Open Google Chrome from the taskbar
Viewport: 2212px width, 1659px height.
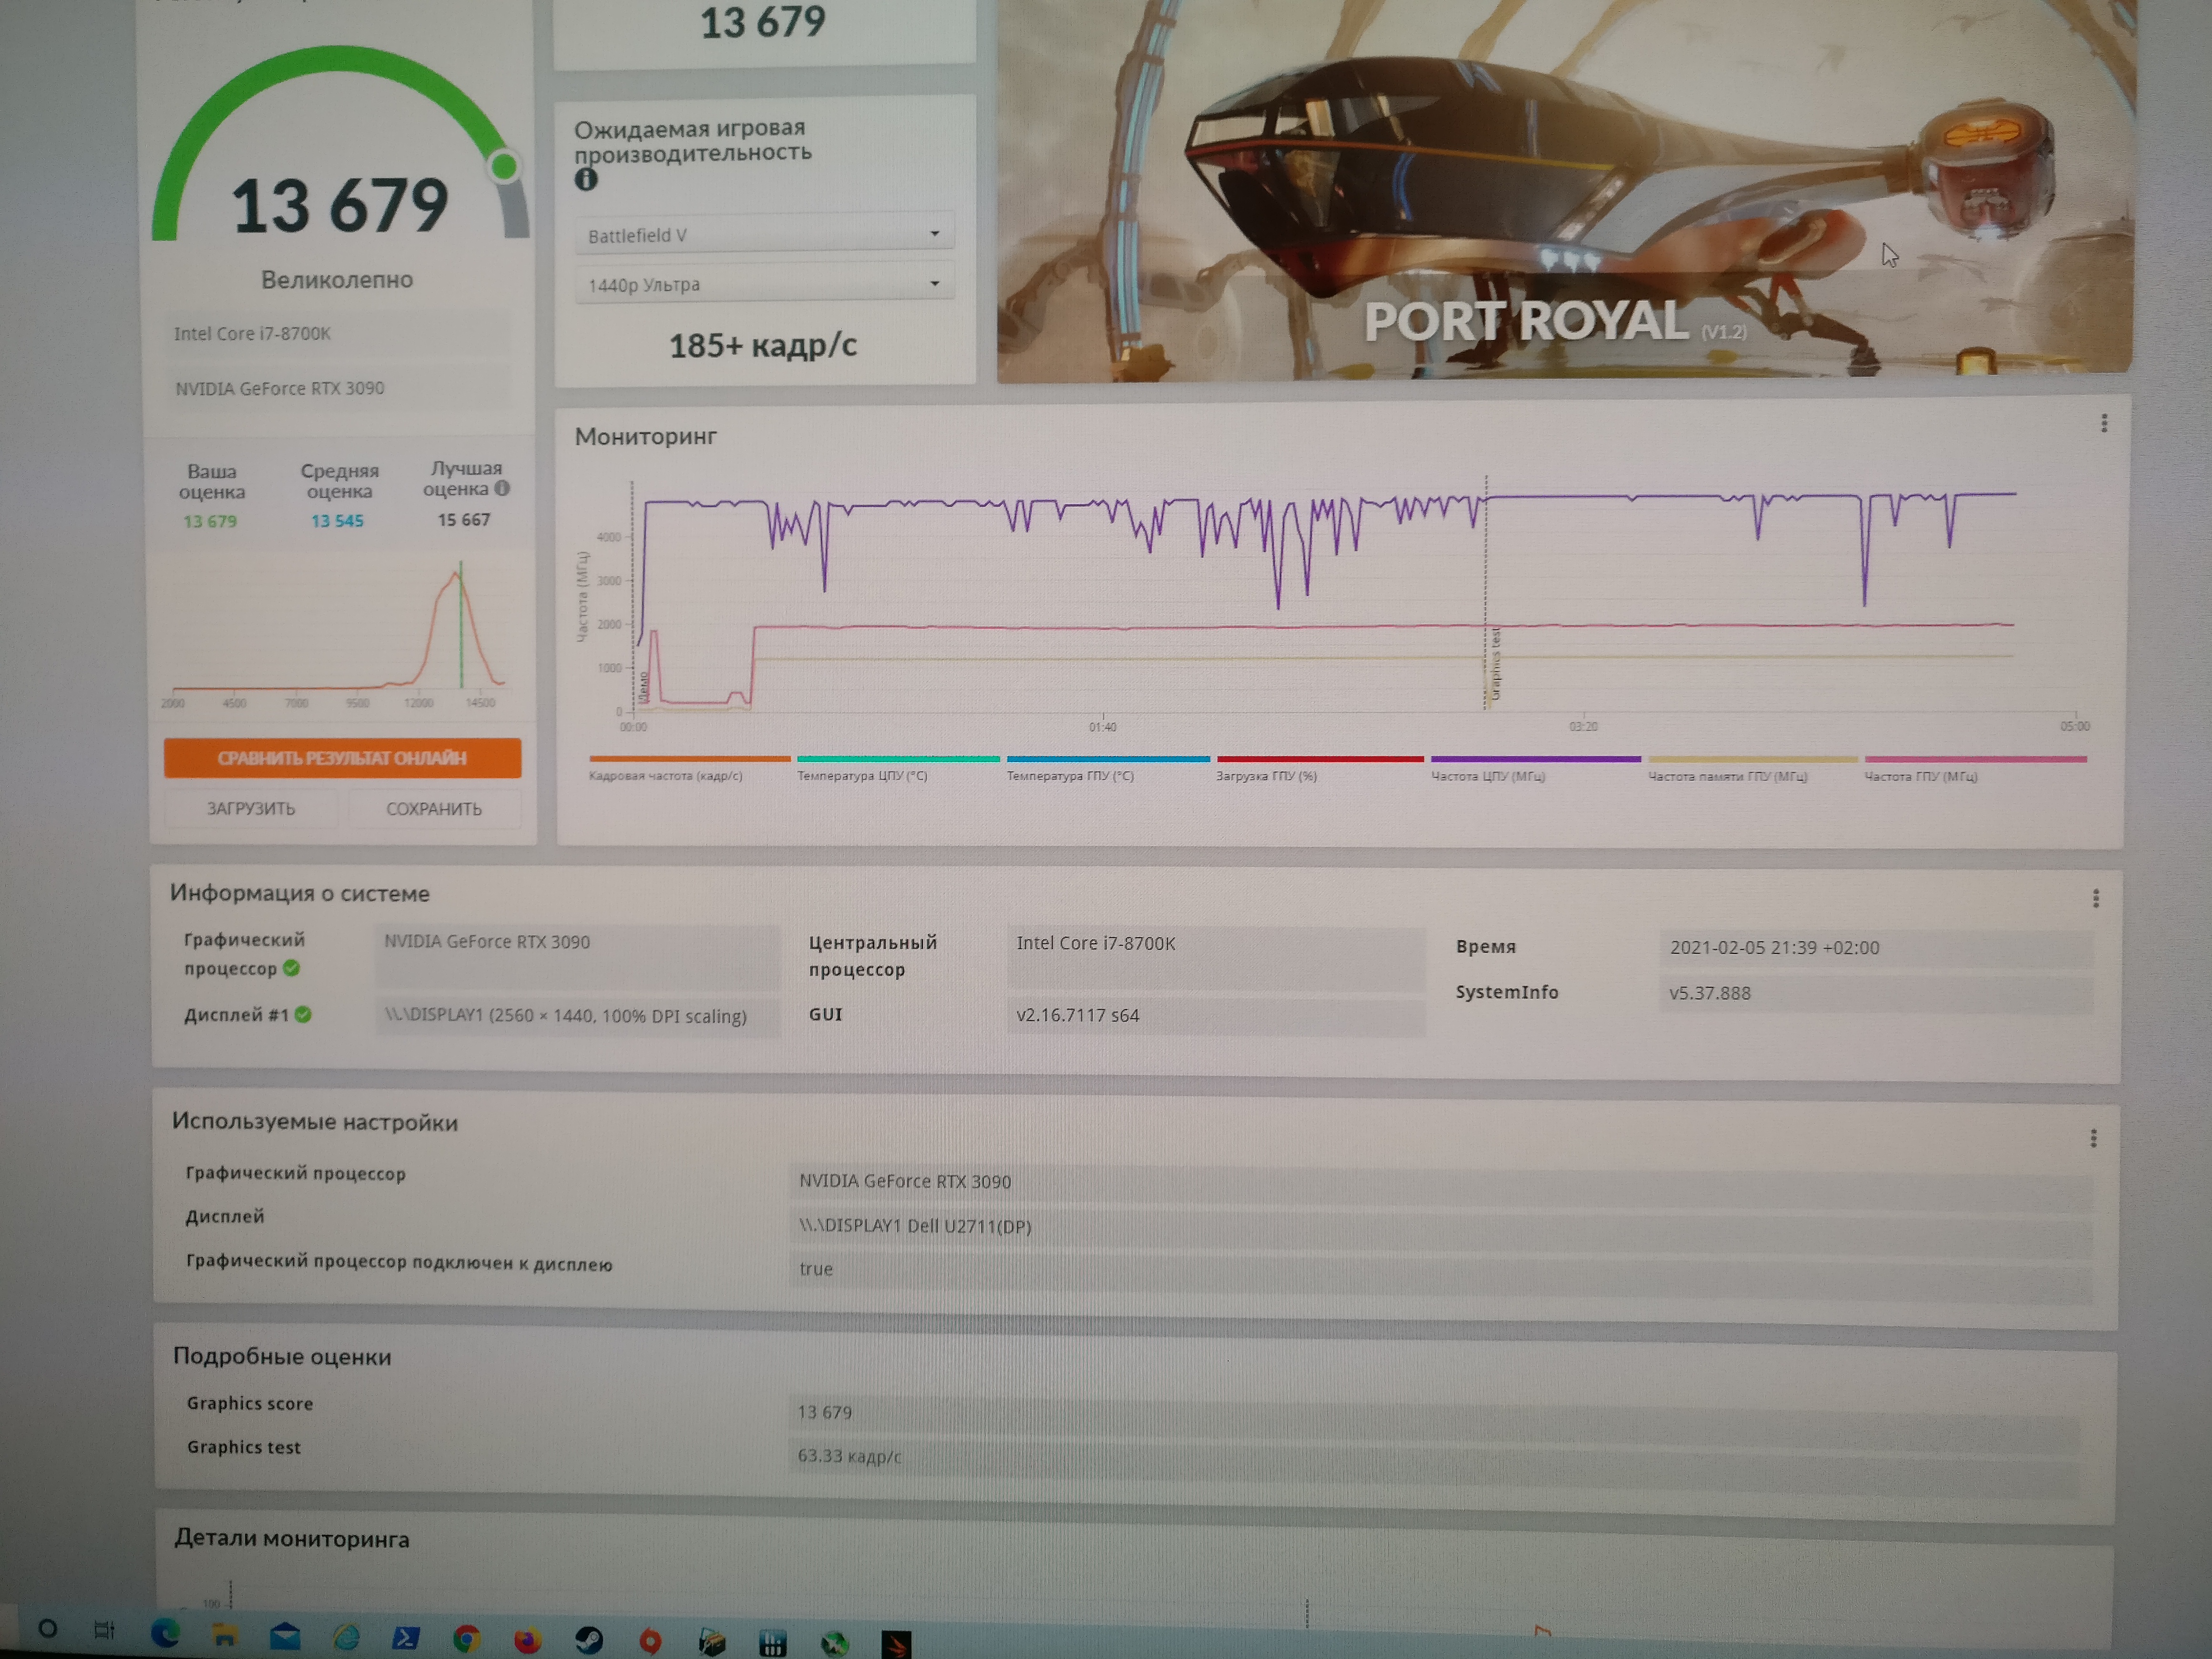click(x=466, y=1638)
